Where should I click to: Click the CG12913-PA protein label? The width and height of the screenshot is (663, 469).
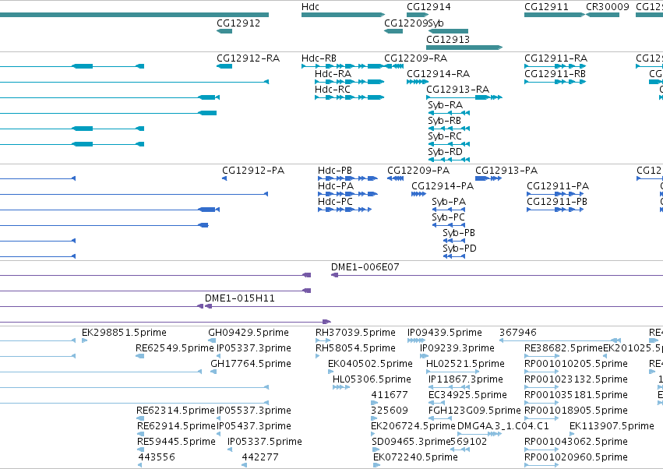(506, 171)
